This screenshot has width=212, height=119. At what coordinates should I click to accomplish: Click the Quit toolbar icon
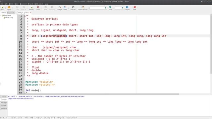point(135,8)
